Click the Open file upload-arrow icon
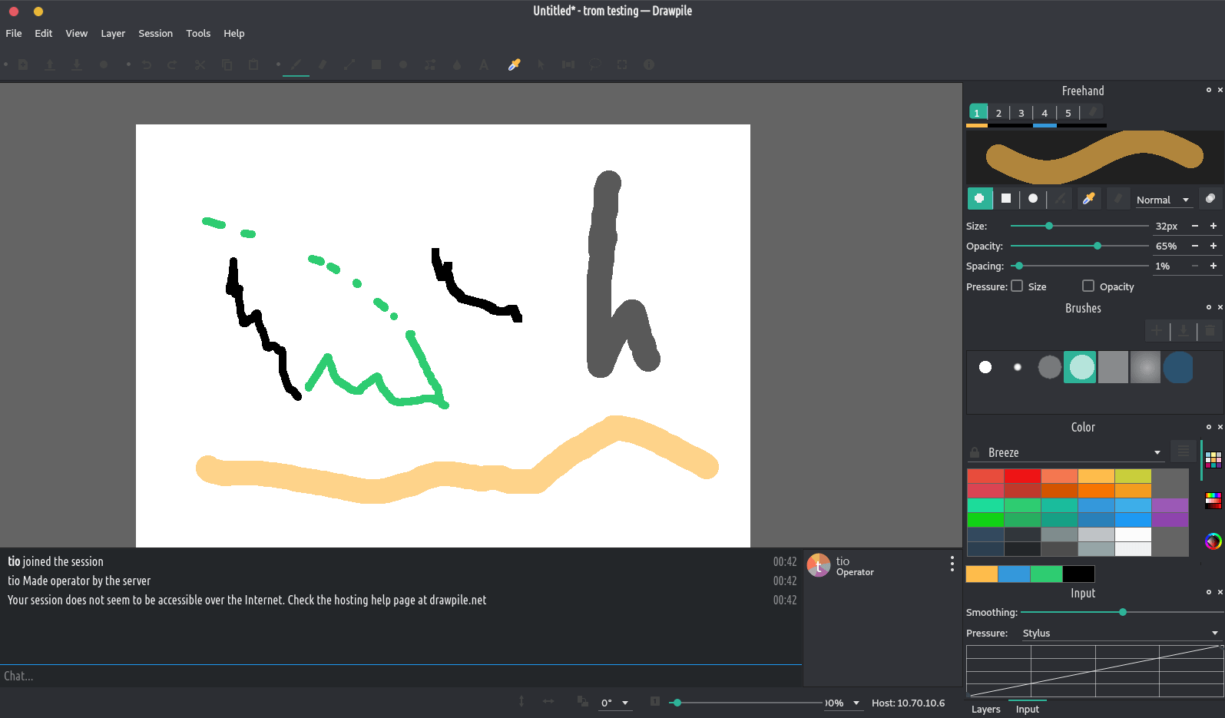This screenshot has height=718, width=1225. [x=50, y=65]
